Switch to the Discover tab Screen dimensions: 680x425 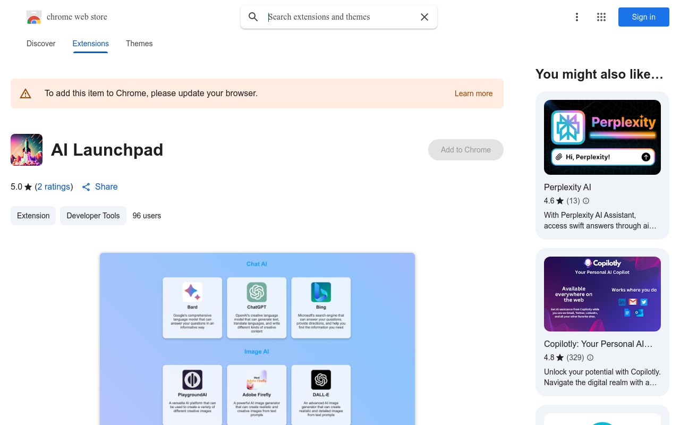click(41, 44)
